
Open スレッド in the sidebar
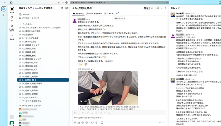click(24, 14)
